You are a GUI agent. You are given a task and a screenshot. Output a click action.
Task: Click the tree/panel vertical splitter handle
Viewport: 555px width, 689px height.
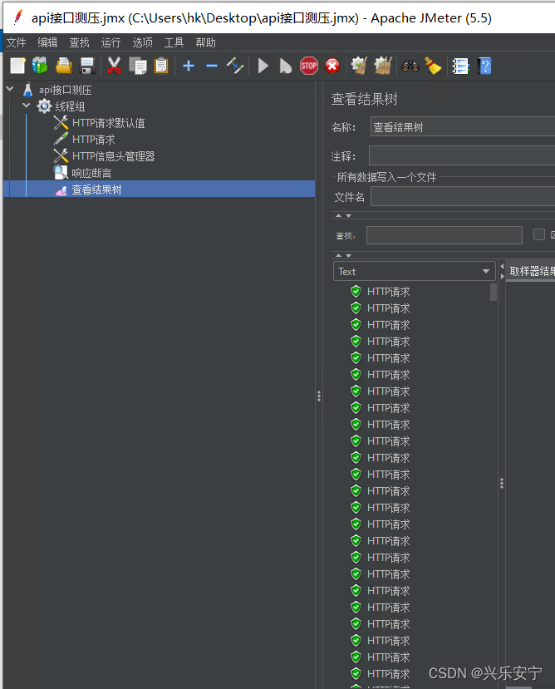319,396
